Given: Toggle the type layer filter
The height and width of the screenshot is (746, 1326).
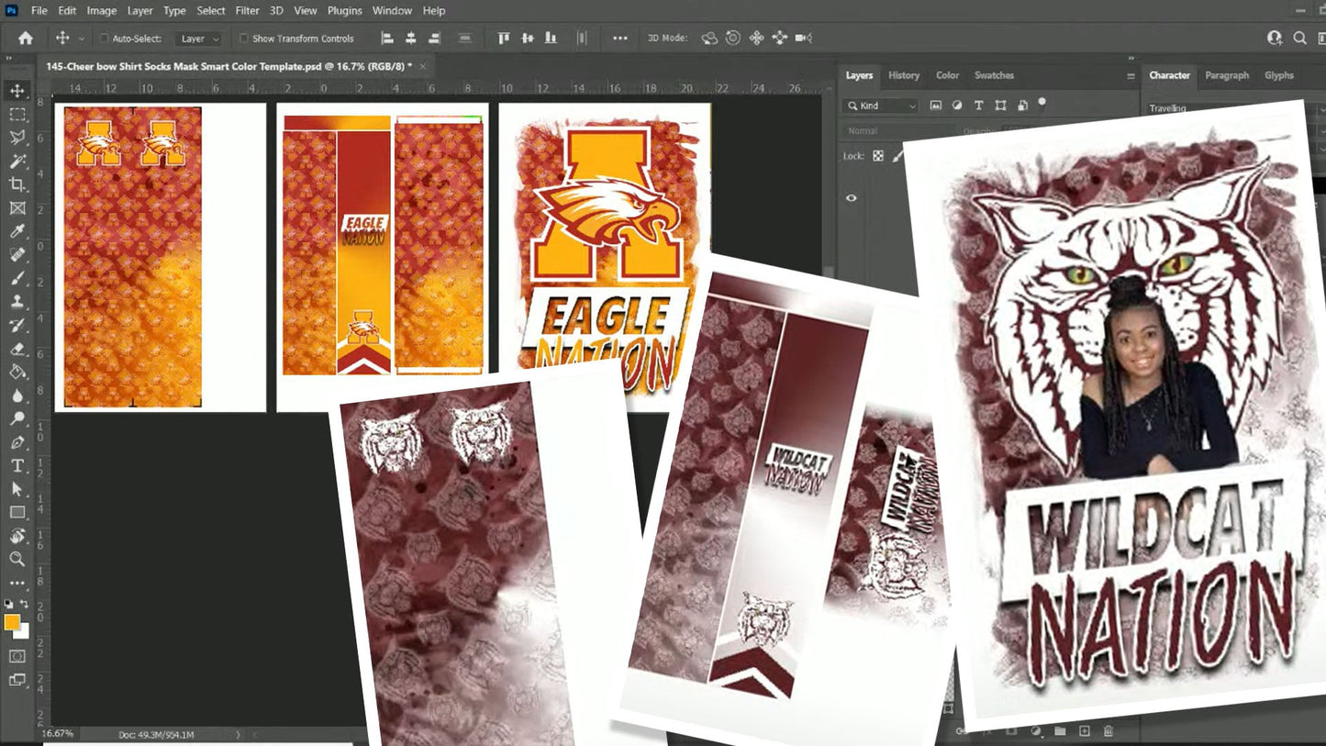Looking at the screenshot, I should 979,106.
